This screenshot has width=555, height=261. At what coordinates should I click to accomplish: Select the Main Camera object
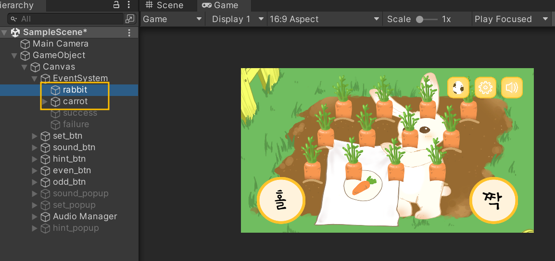(60, 44)
